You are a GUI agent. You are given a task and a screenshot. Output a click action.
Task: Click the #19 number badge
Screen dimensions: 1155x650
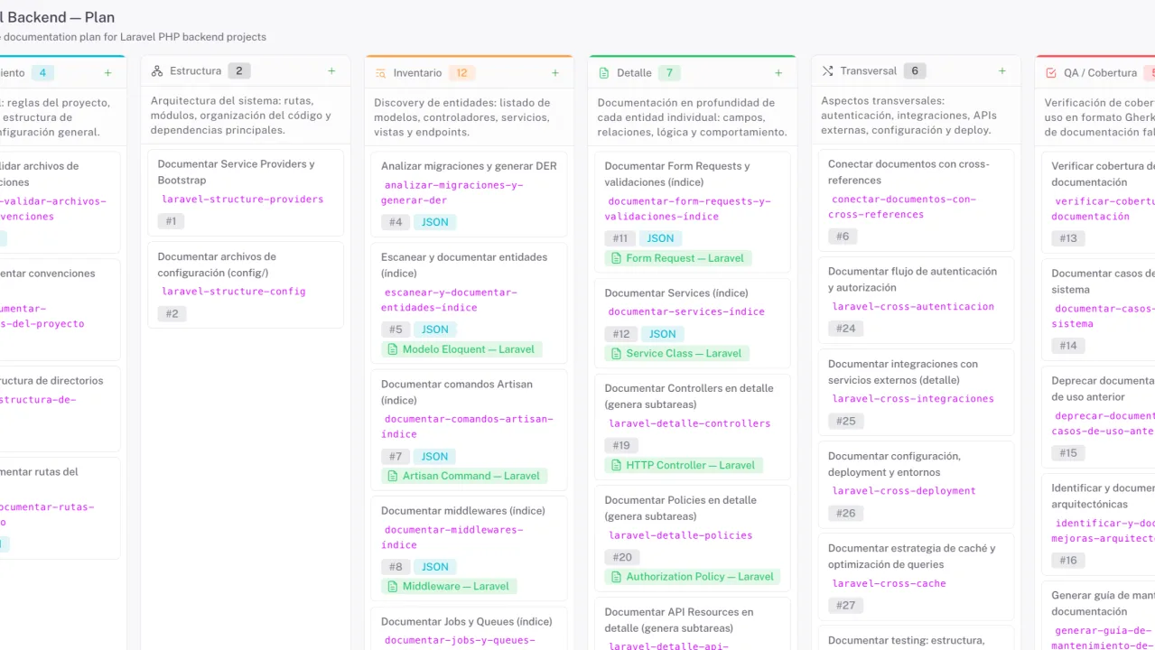pyautogui.click(x=621, y=445)
